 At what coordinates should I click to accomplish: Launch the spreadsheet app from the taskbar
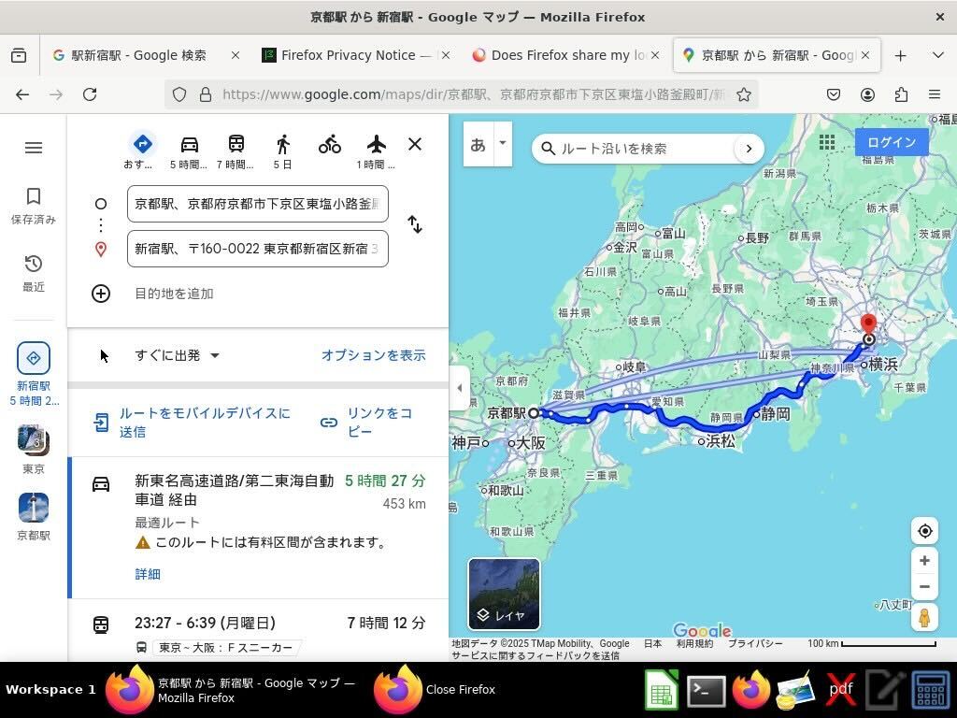point(662,691)
